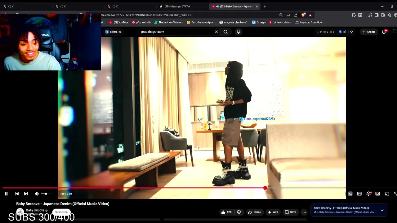Open zoom control in address bar
The width and height of the screenshot is (397, 223).
(x=281, y=15)
